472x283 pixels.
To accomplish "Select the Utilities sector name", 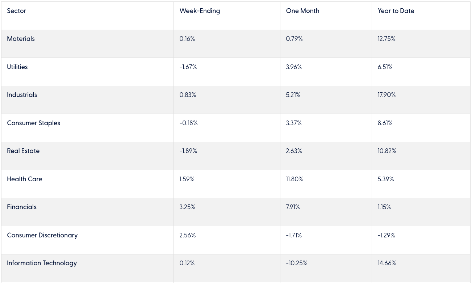I will [x=17, y=67].
